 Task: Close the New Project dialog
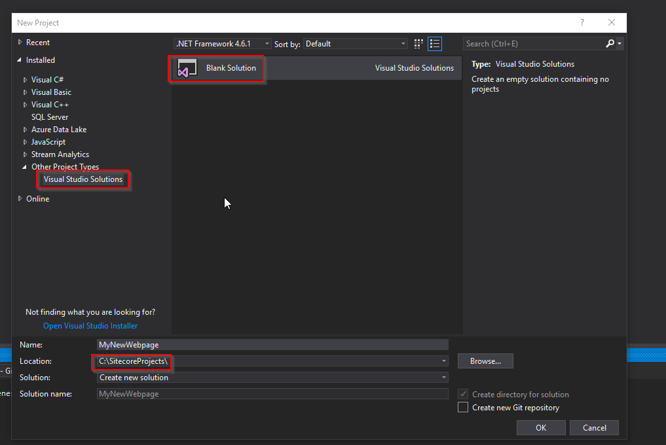coord(611,22)
